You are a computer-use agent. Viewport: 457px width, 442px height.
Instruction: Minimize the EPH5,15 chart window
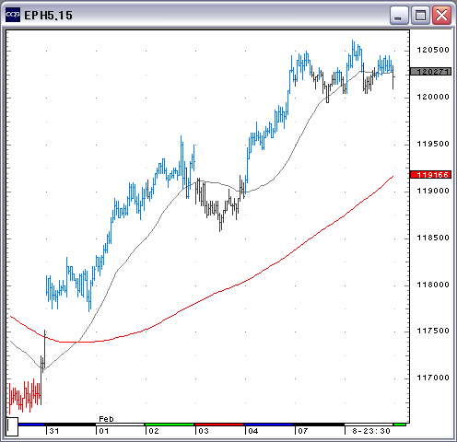pos(399,15)
